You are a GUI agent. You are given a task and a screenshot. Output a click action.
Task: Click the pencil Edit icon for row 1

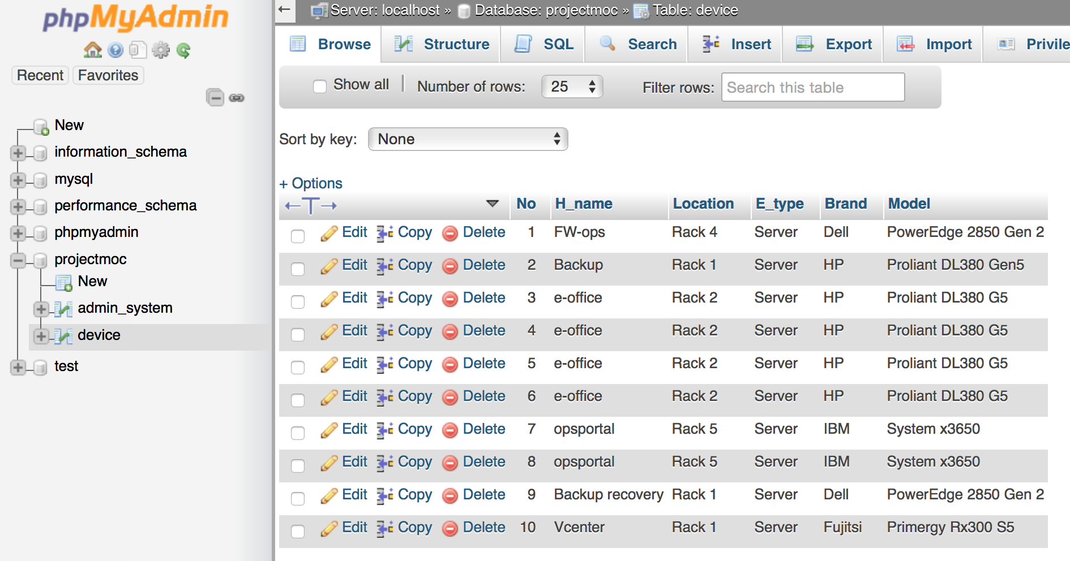point(329,233)
